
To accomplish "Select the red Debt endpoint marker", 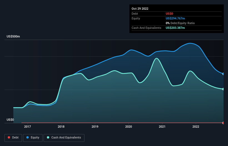I will (223, 123).
